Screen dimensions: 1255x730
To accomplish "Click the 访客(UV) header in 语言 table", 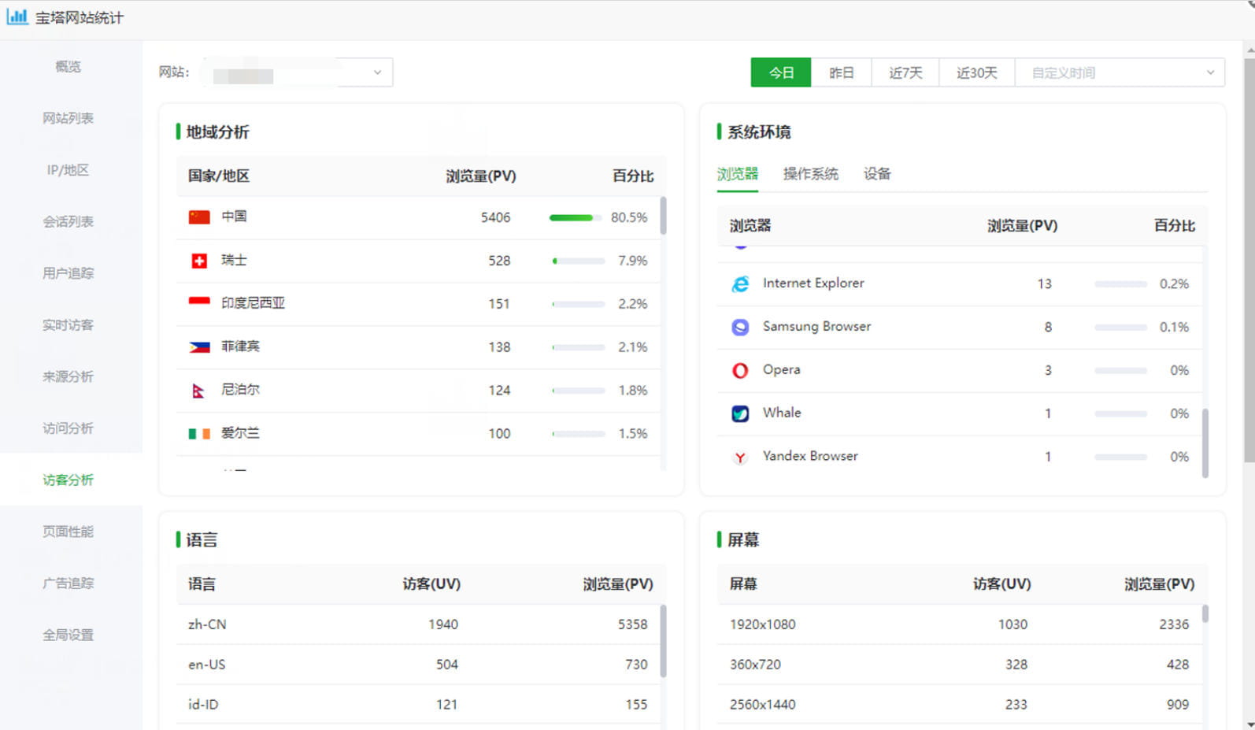I will (x=431, y=584).
